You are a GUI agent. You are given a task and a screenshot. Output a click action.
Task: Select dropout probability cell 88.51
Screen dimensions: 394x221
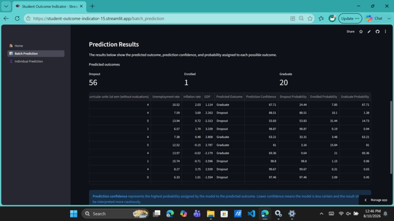293,113
